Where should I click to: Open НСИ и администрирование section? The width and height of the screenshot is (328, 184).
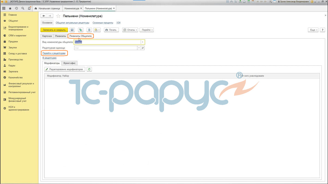click(x=19, y=108)
